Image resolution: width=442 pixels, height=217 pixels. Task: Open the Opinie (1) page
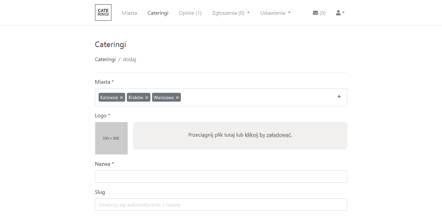coord(190,13)
